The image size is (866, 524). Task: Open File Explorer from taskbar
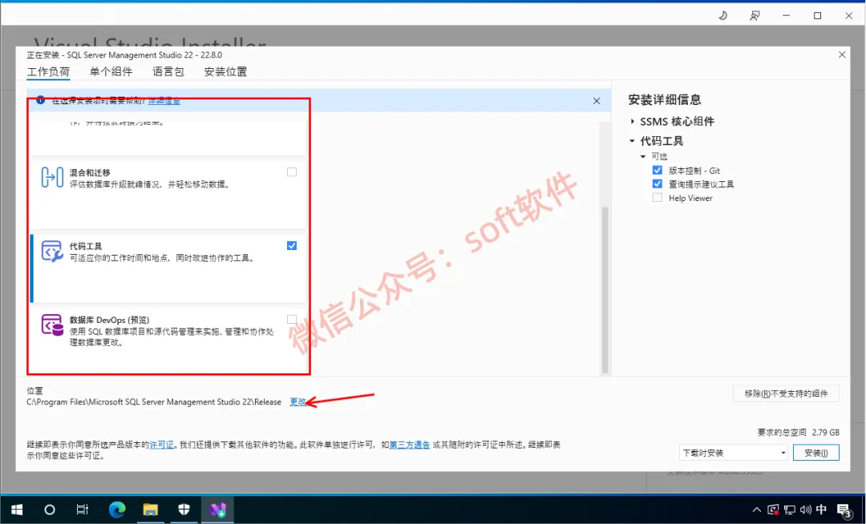[x=150, y=510]
